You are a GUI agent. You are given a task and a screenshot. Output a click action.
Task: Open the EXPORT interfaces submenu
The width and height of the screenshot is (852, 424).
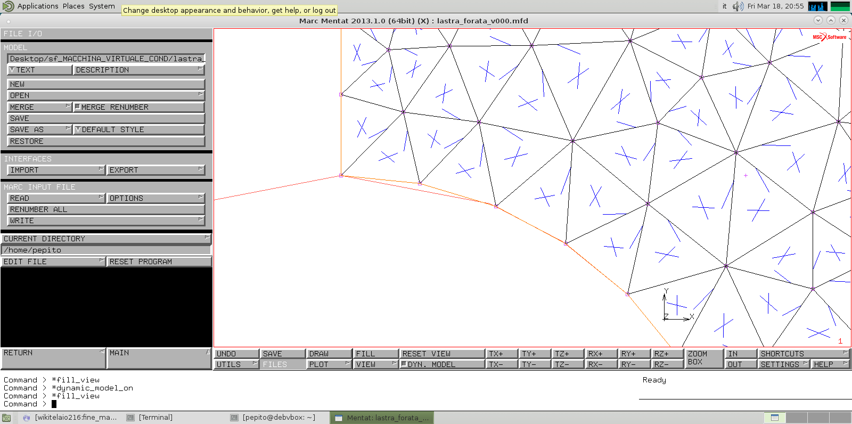point(155,170)
